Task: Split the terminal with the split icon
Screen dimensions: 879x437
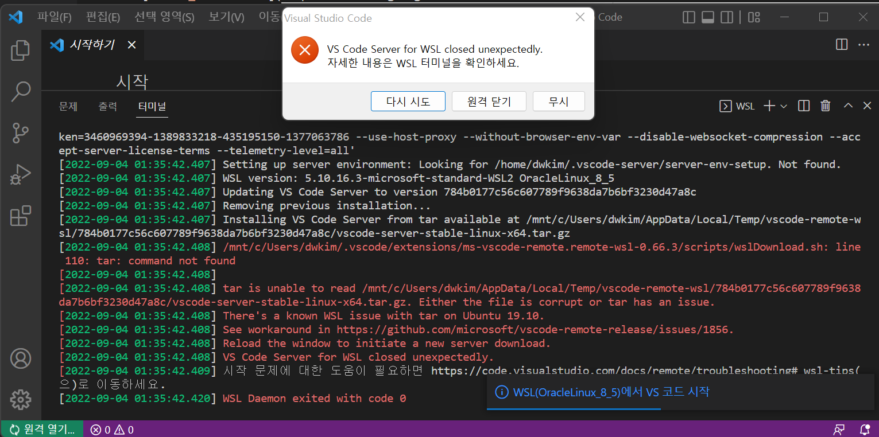Action: [x=803, y=106]
